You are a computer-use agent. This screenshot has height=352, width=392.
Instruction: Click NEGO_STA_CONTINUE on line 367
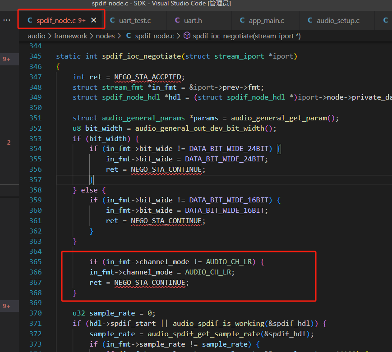pos(149,283)
